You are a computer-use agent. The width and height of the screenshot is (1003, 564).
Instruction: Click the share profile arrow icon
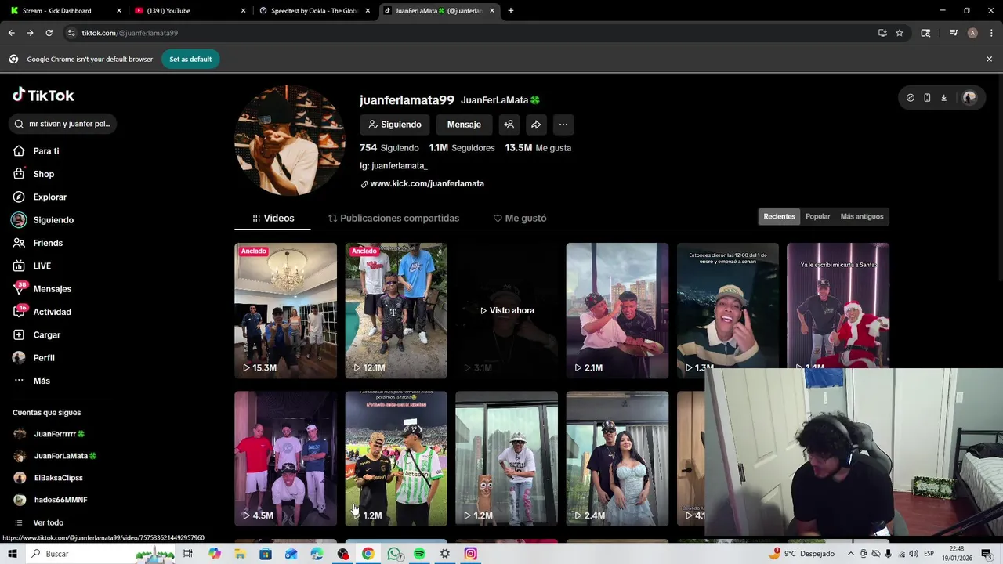coord(536,125)
